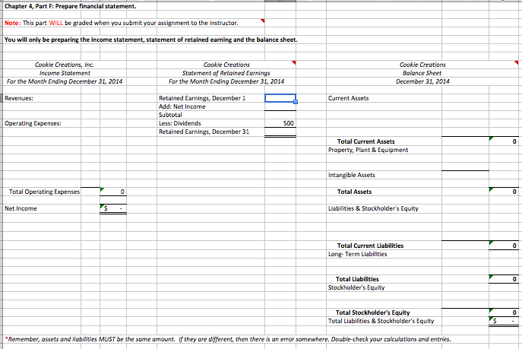Click the 'Balance Sheet' heading

point(422,73)
